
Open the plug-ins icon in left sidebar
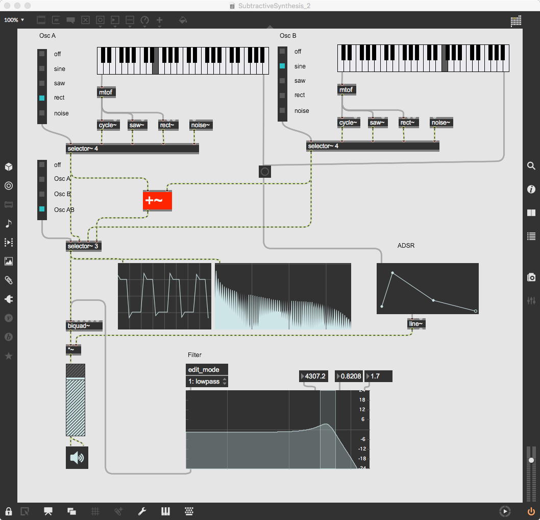click(x=9, y=299)
